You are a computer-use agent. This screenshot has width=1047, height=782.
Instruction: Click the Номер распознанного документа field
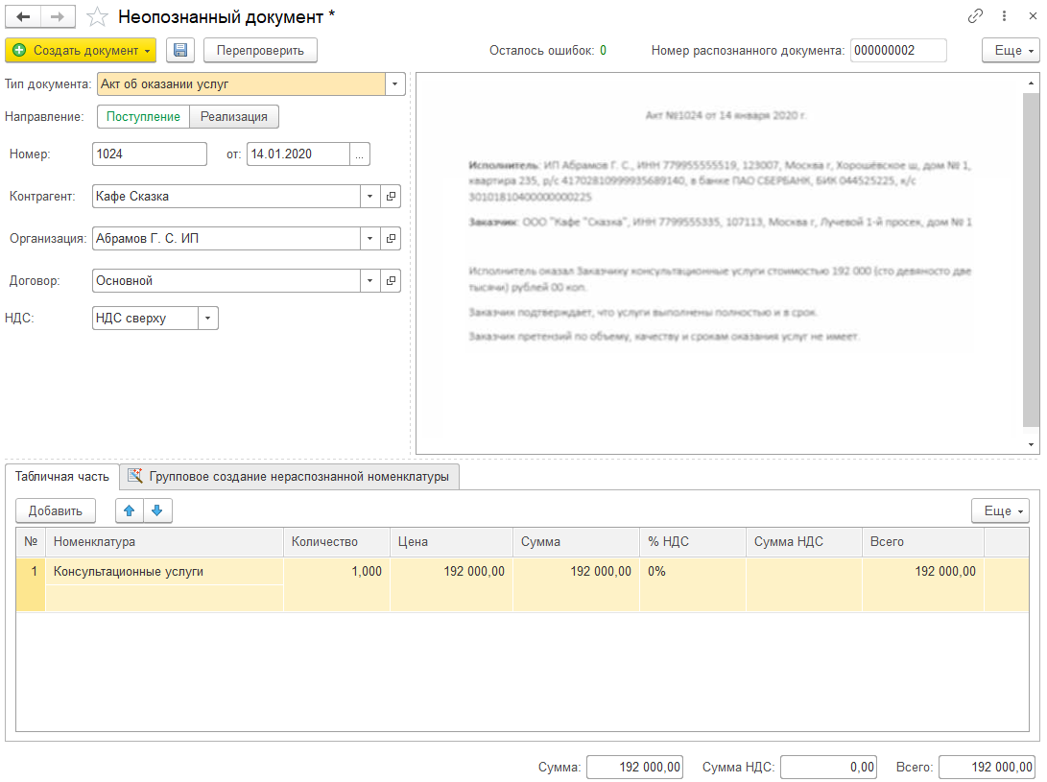point(898,50)
